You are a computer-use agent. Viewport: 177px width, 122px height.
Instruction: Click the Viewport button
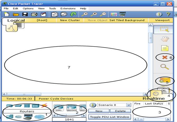162,20
